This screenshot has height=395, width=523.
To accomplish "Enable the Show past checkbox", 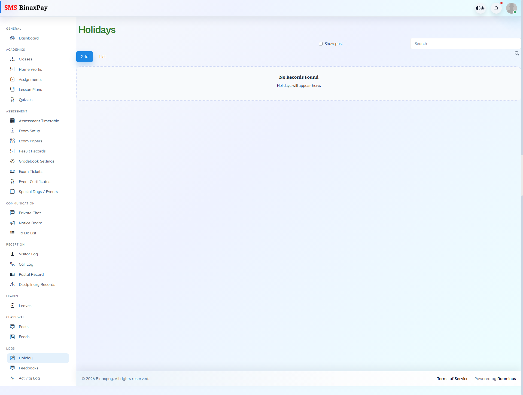I will click(x=321, y=44).
